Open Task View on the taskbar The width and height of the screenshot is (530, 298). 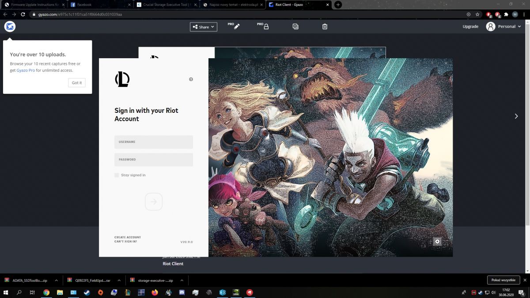point(32,292)
